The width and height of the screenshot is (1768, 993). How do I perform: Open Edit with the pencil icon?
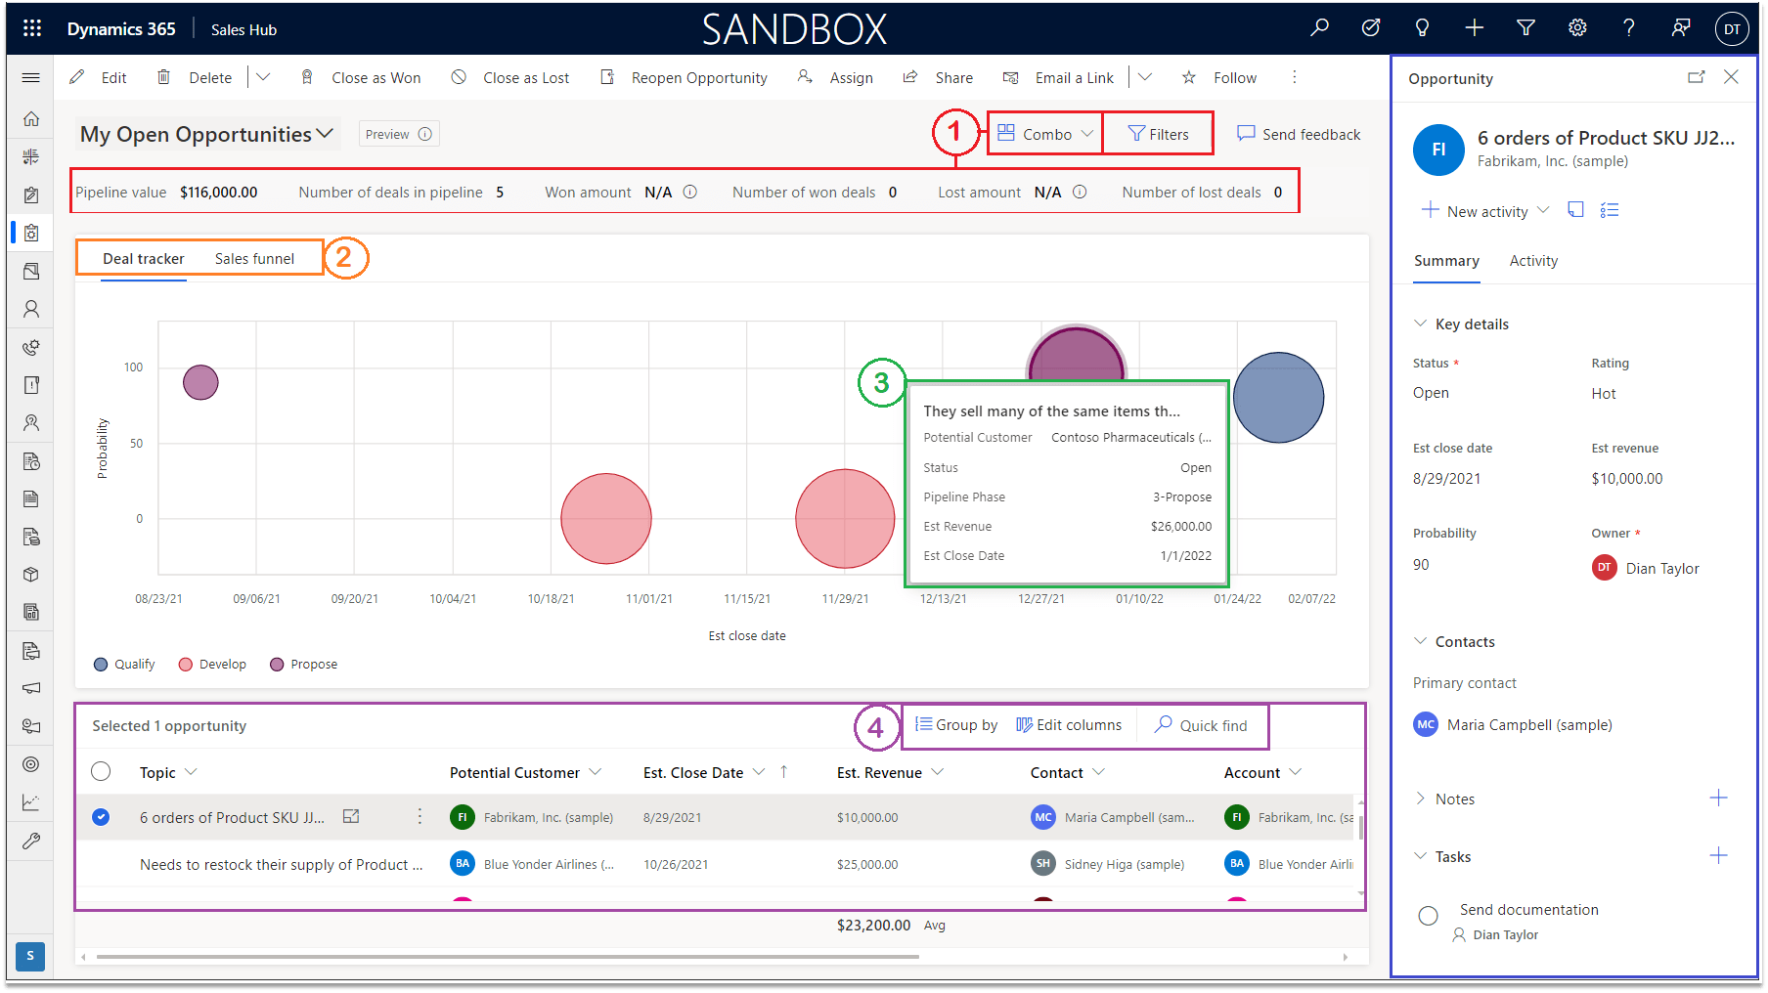click(77, 77)
